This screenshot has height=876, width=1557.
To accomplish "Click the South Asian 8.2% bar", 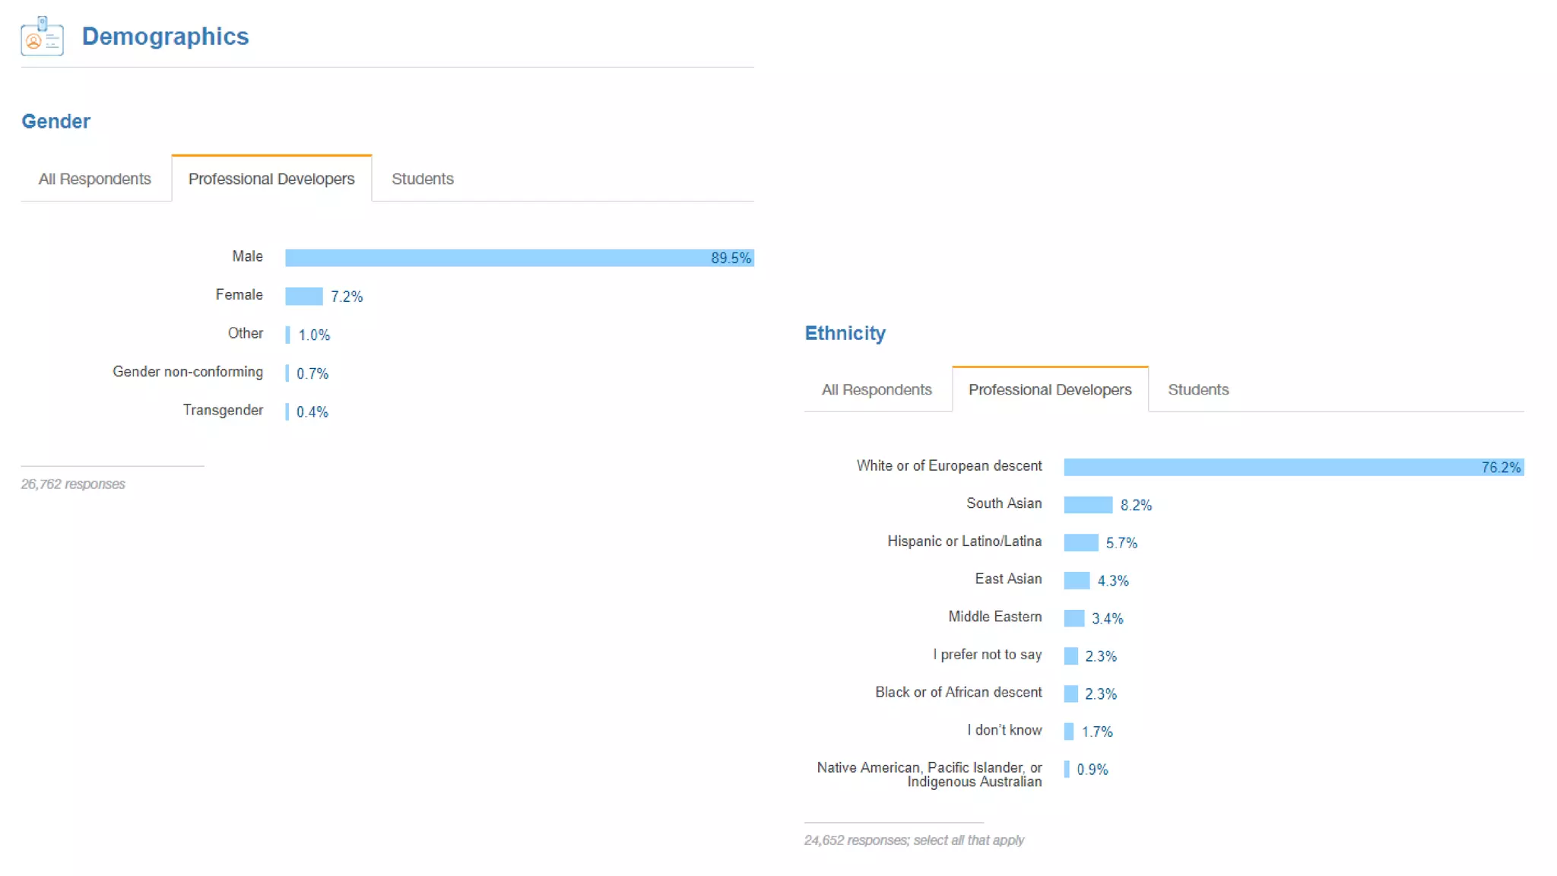I will [x=1088, y=505].
